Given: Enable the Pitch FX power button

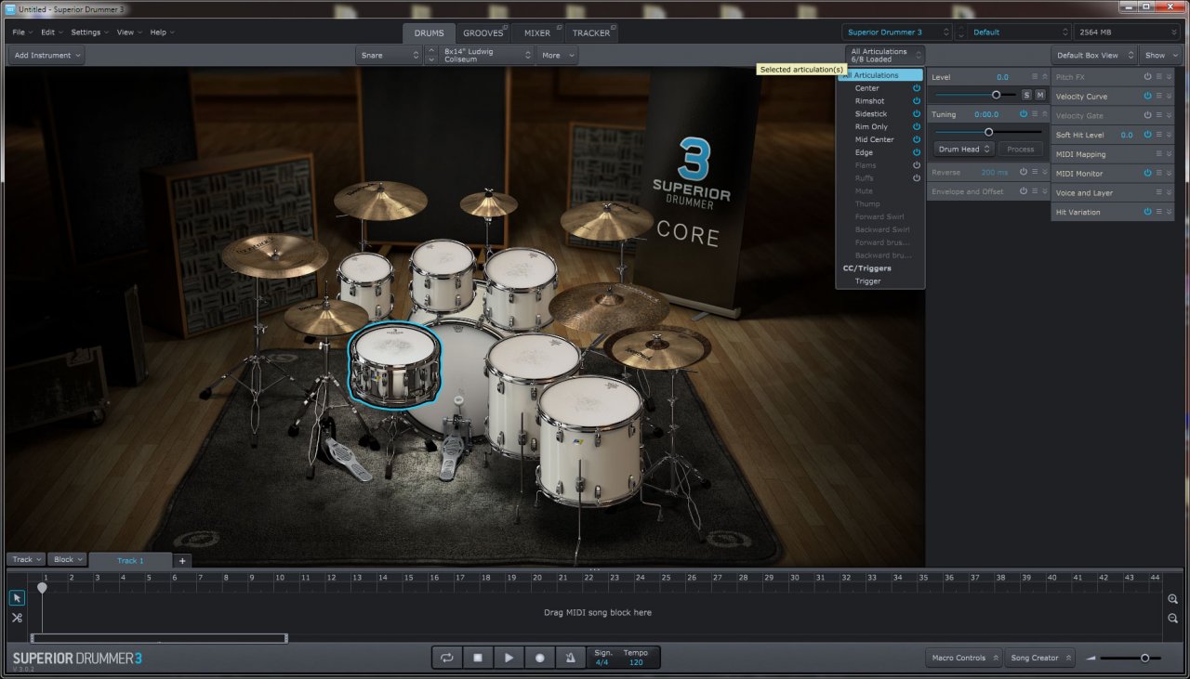Looking at the screenshot, I should point(1148,77).
